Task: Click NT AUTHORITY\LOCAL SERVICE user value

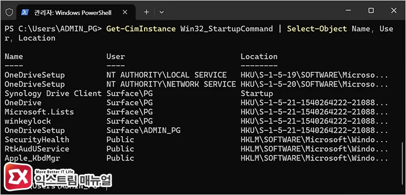Action: click(167, 75)
